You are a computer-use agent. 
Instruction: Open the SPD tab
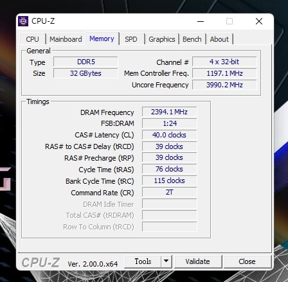click(131, 39)
